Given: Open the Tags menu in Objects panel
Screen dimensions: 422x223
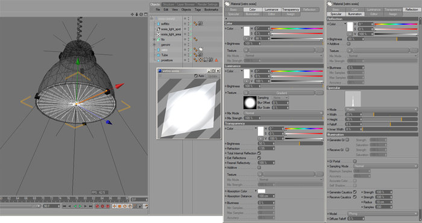Looking at the screenshot, I should pyautogui.click(x=198, y=10).
